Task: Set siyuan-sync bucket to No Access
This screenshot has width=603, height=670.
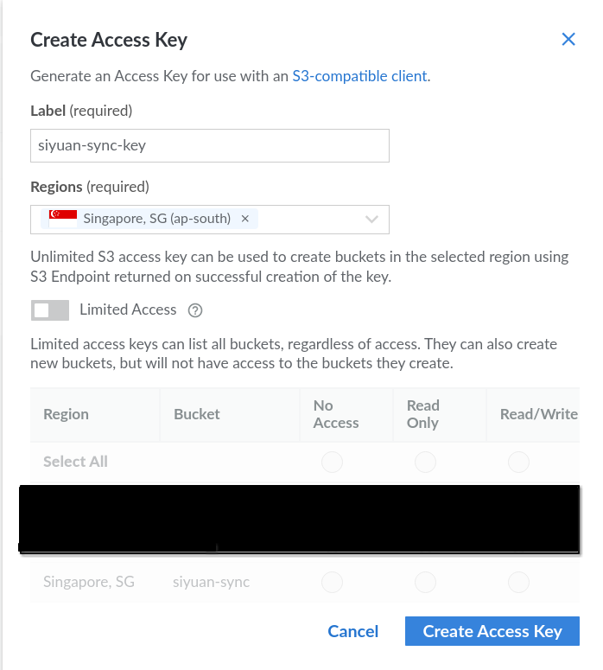Action: coord(332,583)
